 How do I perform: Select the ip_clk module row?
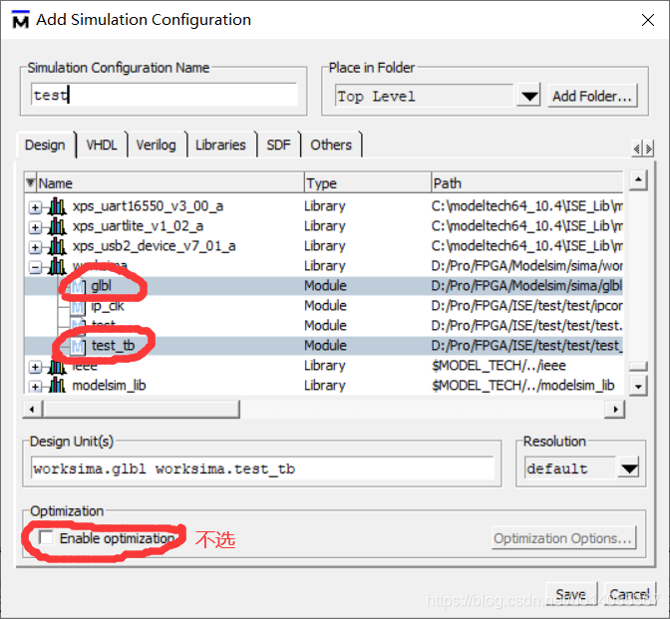pos(324,306)
